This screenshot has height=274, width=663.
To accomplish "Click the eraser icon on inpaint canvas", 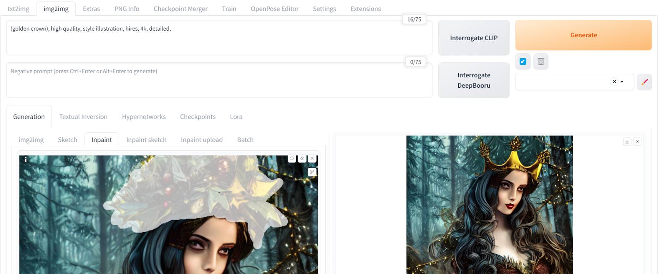I will (x=302, y=159).
